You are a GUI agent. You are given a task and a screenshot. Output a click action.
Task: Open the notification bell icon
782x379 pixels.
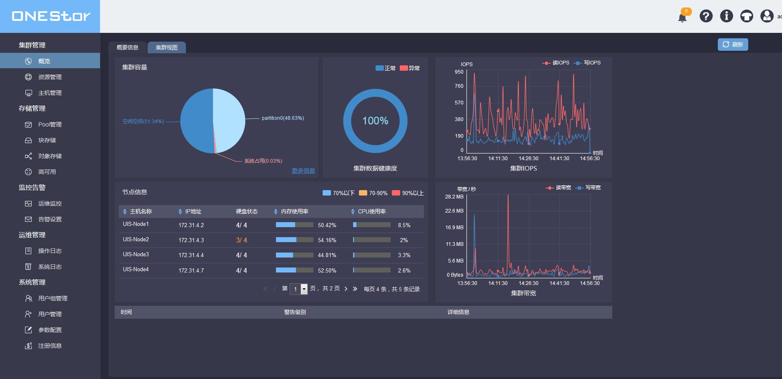click(x=682, y=17)
